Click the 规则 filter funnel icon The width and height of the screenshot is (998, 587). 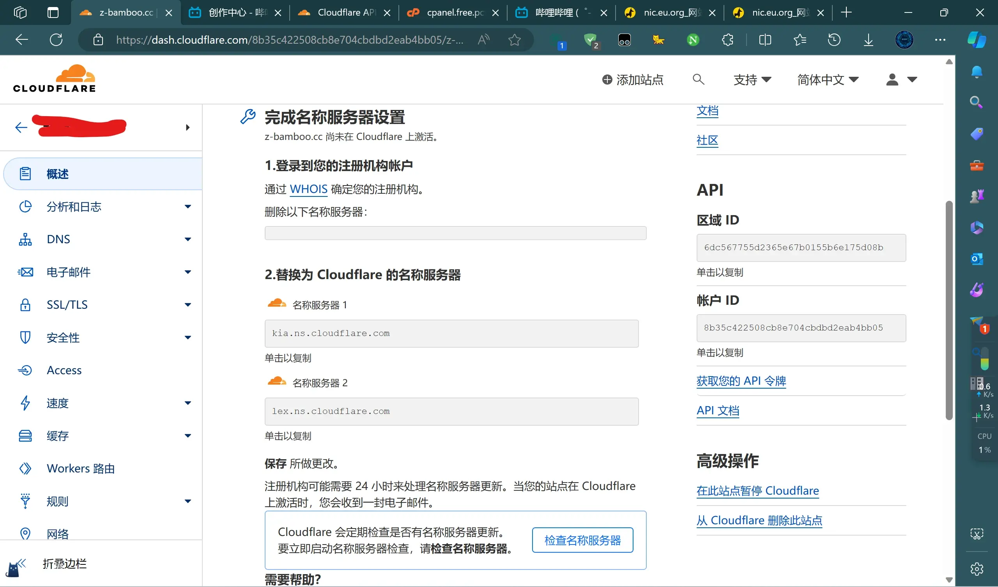[x=25, y=501]
